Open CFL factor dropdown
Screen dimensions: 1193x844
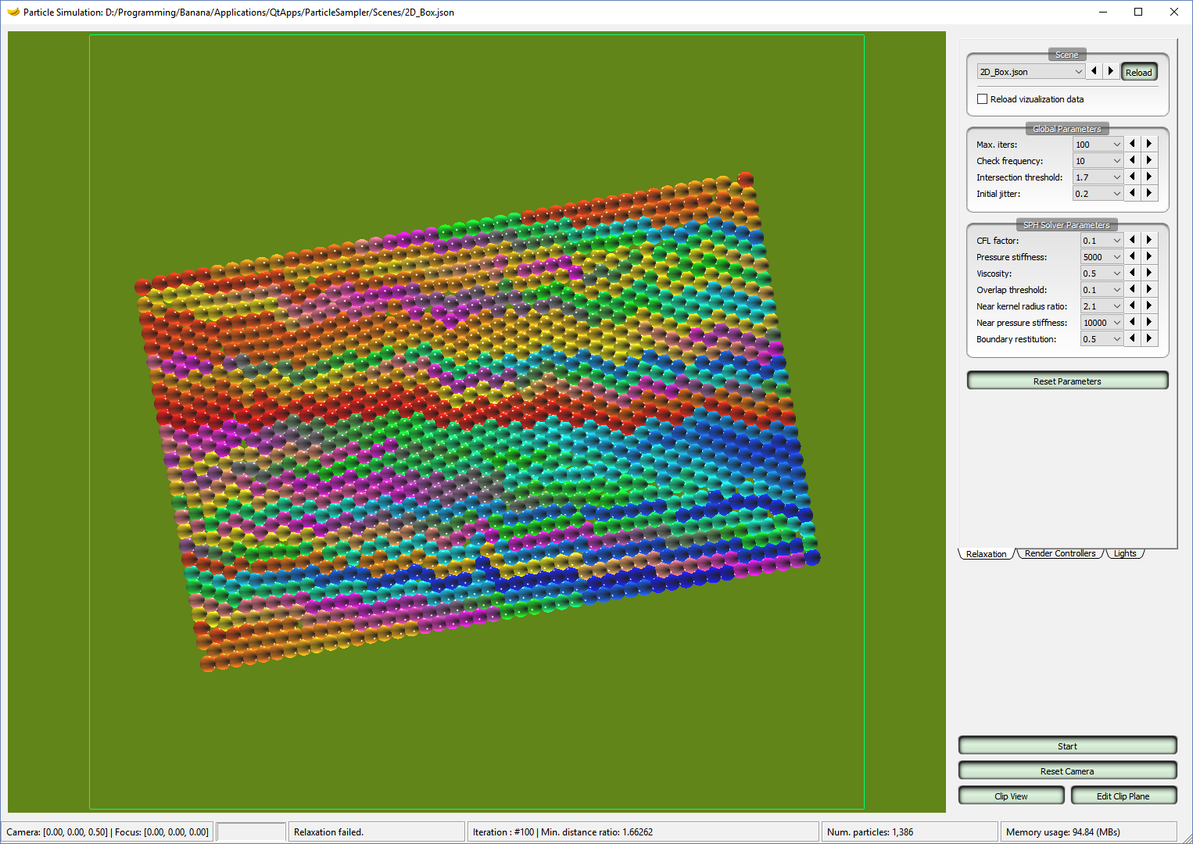1102,241
